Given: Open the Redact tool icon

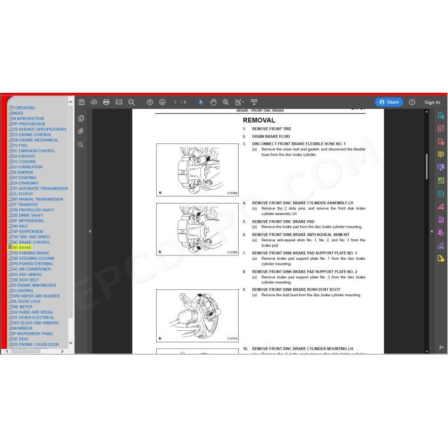Looking at the screenshot, I should pyautogui.click(x=440, y=207).
